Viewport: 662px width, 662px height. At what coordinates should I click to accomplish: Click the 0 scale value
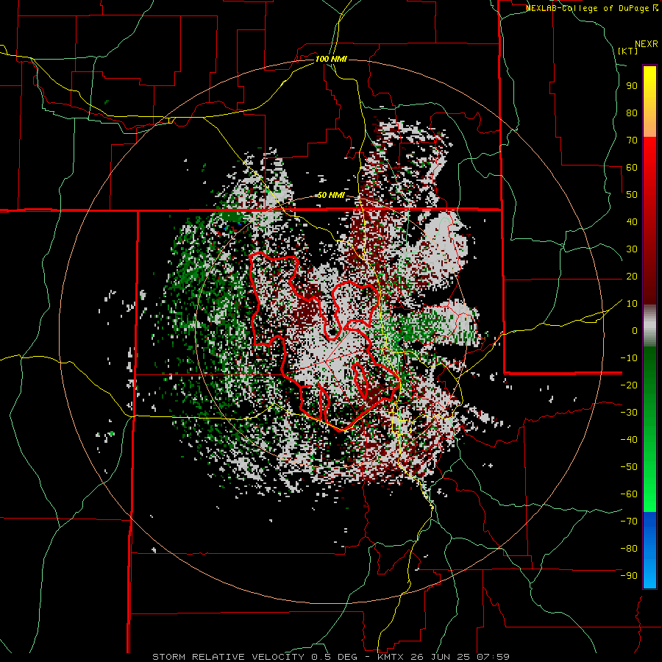coord(635,330)
